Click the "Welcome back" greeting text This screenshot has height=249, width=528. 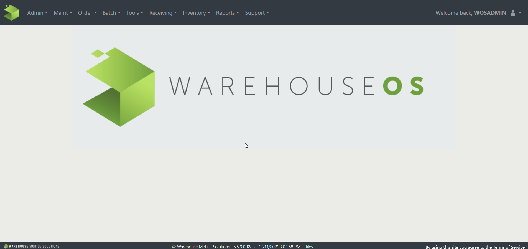click(453, 13)
